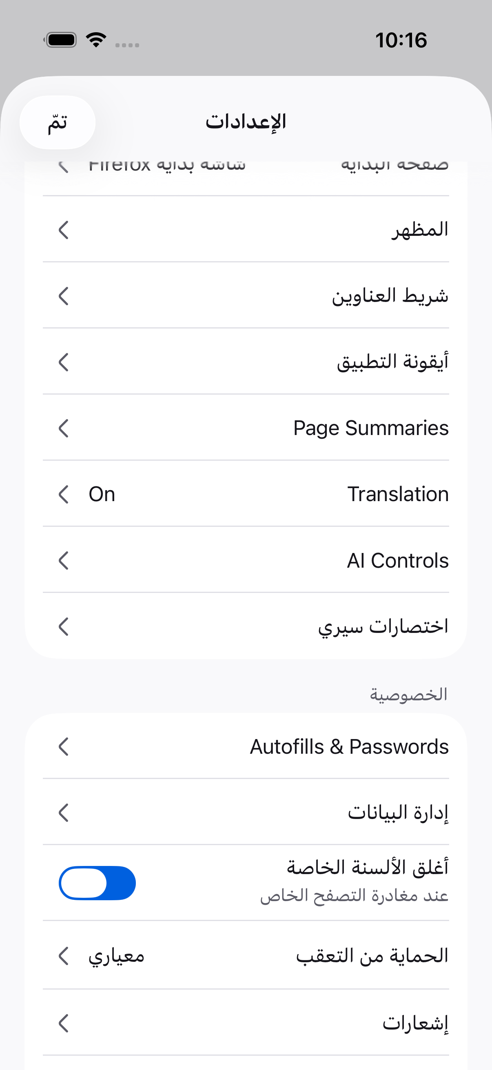Viewport: 492px width, 1070px height.
Task: Open the الحماية من التعقب settings item
Action: click(x=246, y=956)
